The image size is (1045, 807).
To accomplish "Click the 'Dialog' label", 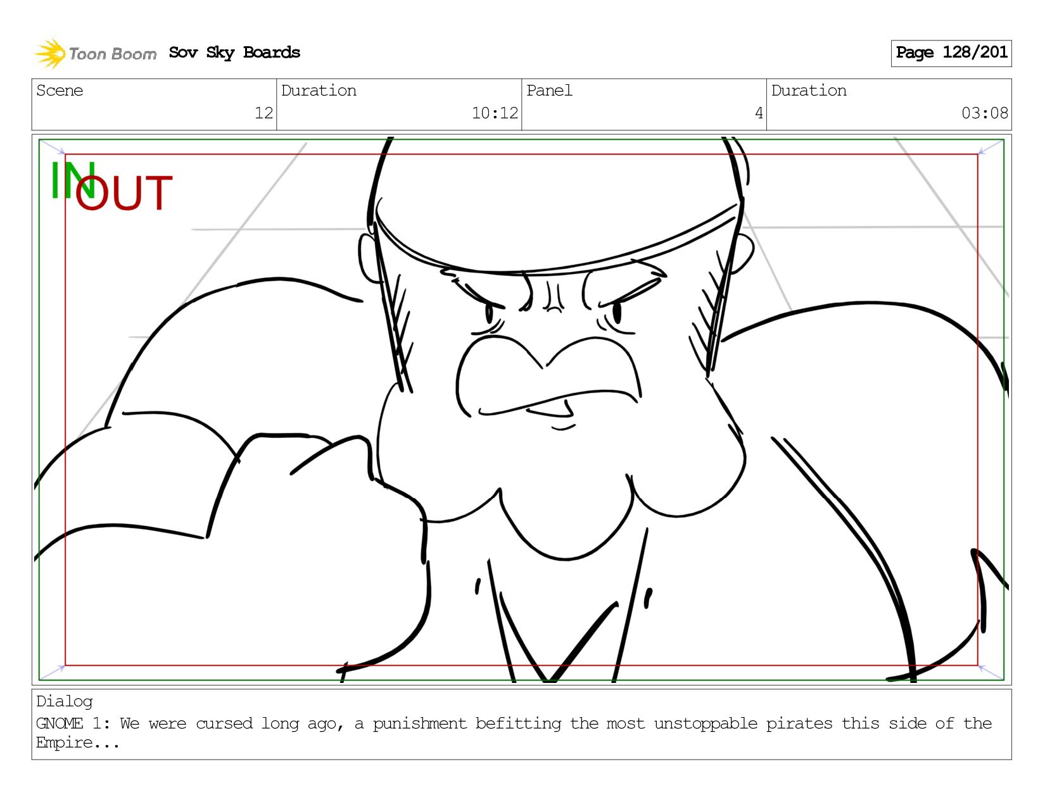I will coord(65,701).
